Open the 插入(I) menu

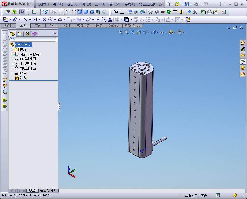pyautogui.click(x=86, y=4)
